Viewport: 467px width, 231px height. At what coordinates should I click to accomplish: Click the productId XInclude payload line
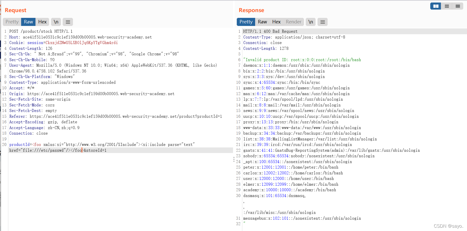(102, 145)
